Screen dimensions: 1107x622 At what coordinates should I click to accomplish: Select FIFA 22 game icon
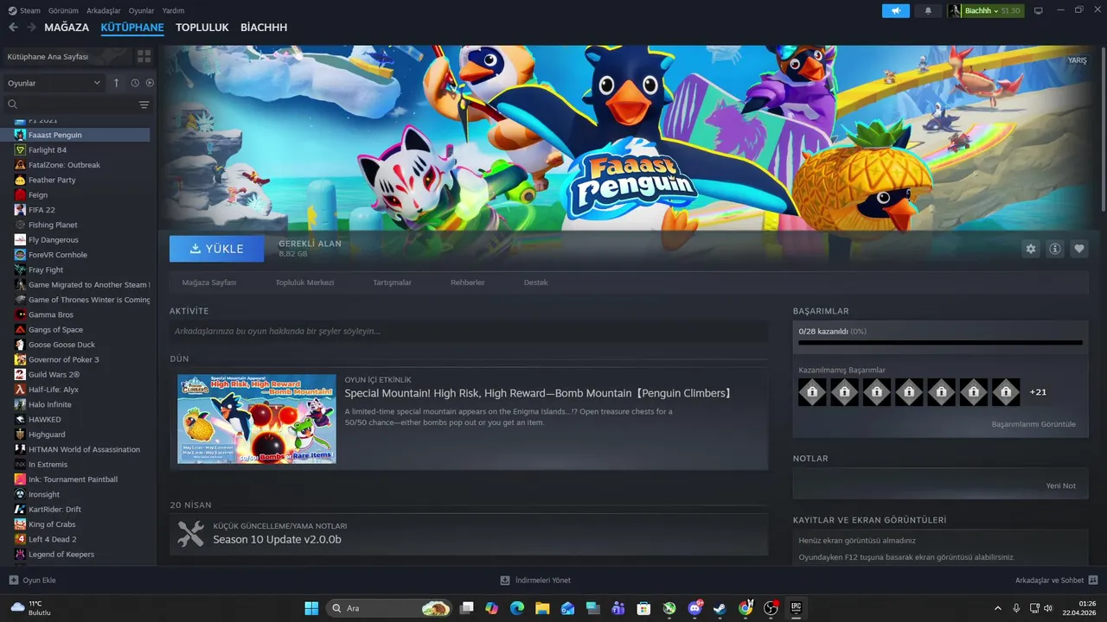click(20, 210)
